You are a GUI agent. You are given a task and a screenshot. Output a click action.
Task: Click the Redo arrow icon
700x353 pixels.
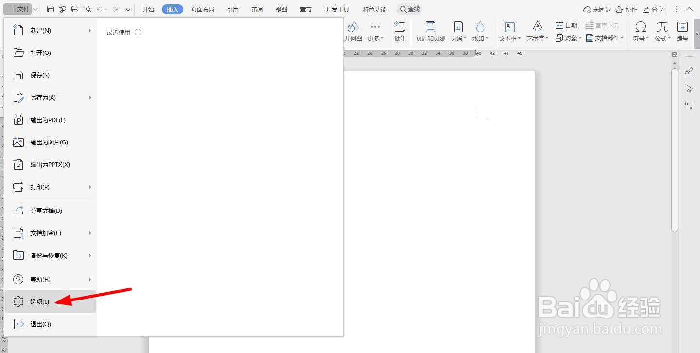[115, 9]
